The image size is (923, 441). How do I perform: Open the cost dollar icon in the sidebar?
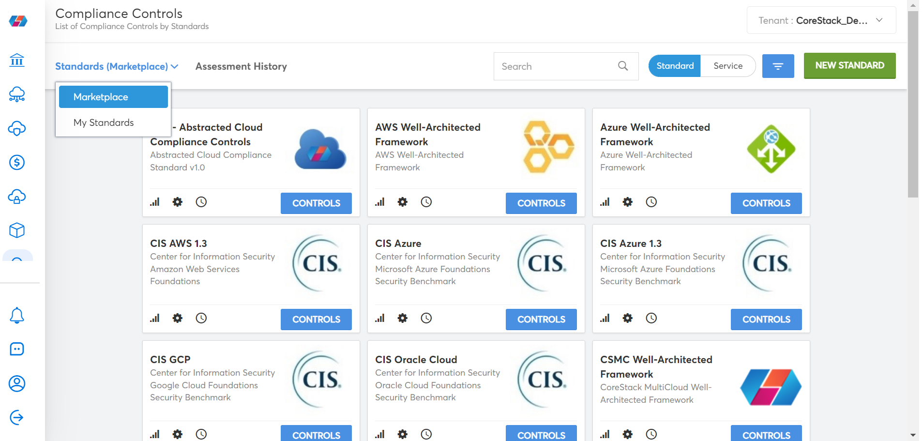17,162
